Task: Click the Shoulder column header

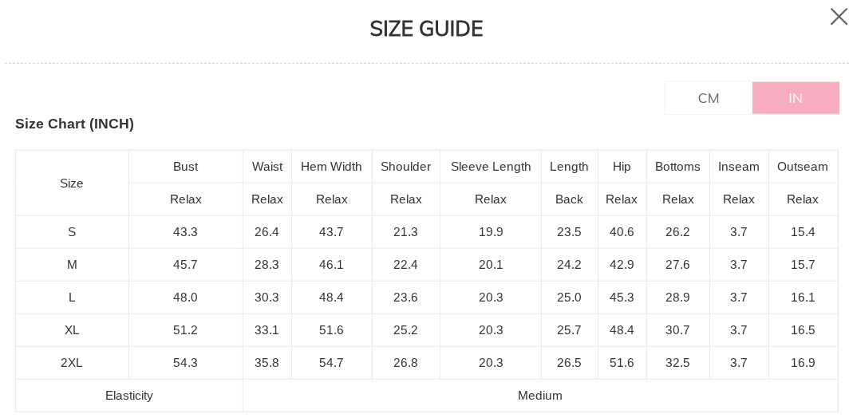Action: (405, 167)
